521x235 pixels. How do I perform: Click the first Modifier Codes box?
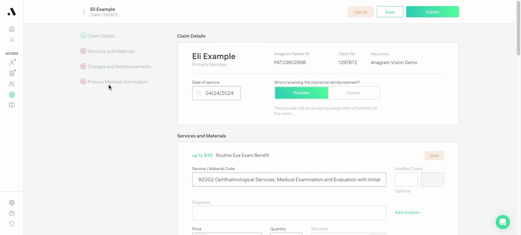pyautogui.click(x=406, y=180)
